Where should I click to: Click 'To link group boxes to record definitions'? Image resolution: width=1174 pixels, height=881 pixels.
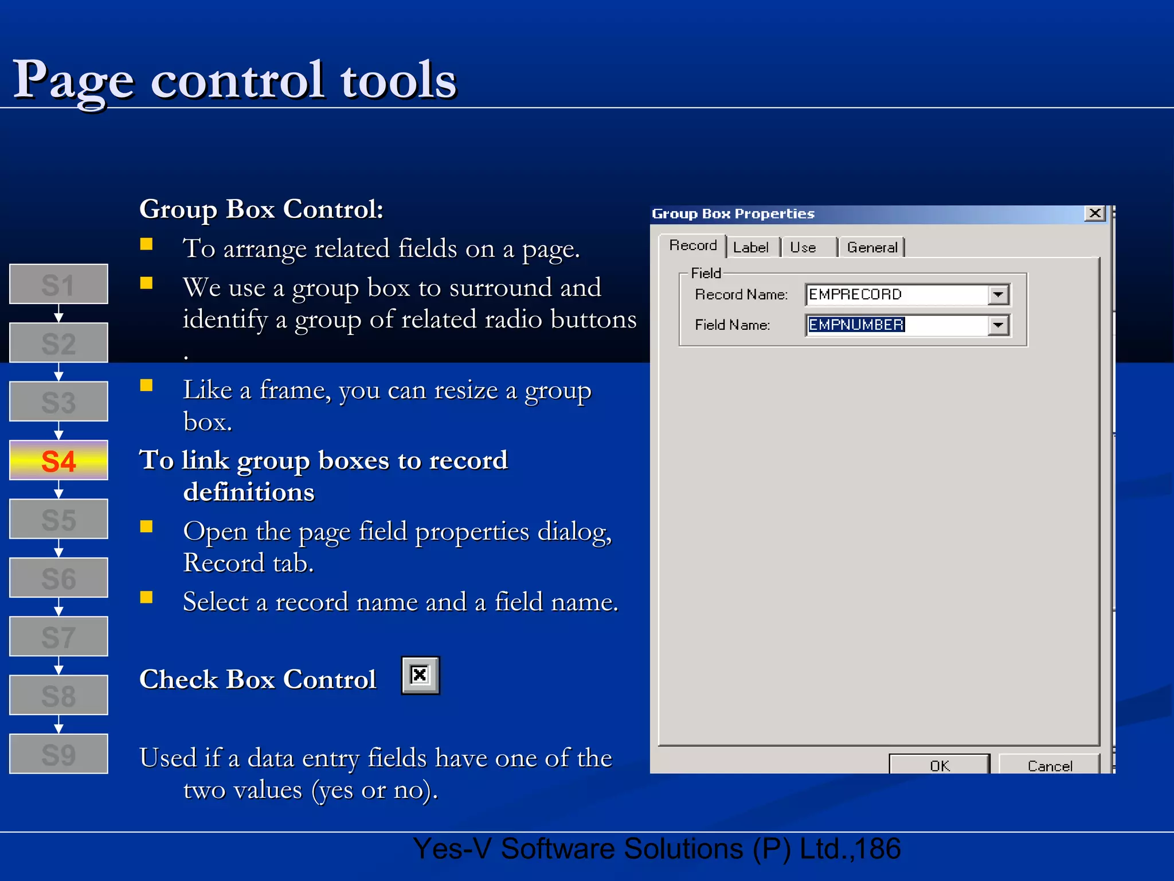(x=323, y=476)
